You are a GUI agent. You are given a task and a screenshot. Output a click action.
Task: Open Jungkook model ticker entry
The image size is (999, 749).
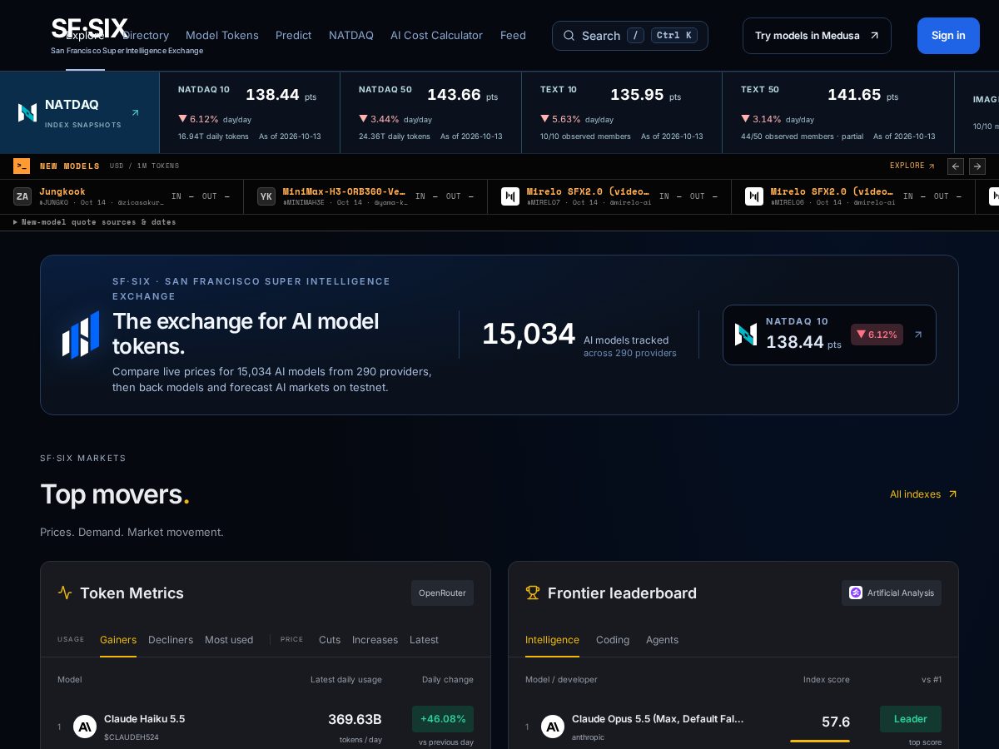coord(122,196)
